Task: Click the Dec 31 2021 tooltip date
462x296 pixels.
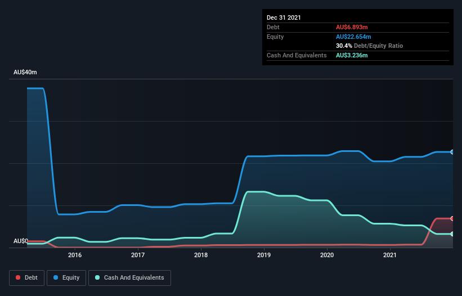Action: pyautogui.click(x=284, y=17)
